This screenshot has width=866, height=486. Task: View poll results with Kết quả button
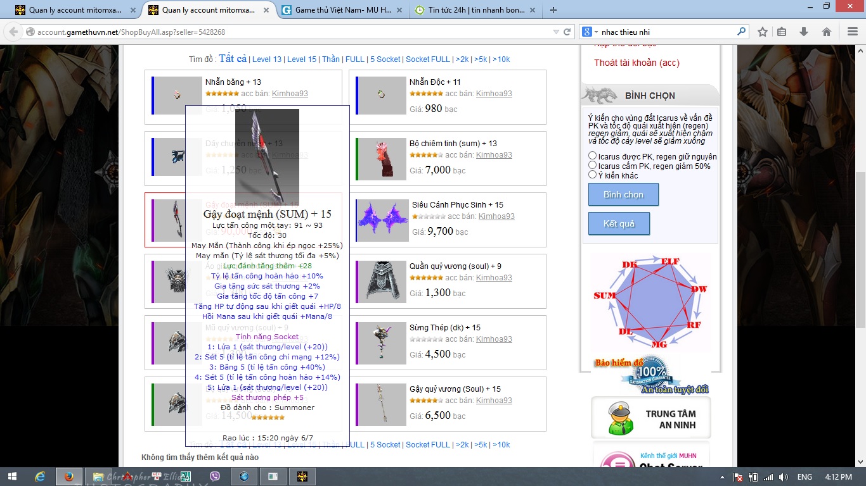pos(619,224)
